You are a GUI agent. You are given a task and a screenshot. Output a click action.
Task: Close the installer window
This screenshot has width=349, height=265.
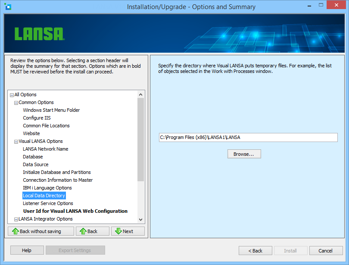point(337,5)
